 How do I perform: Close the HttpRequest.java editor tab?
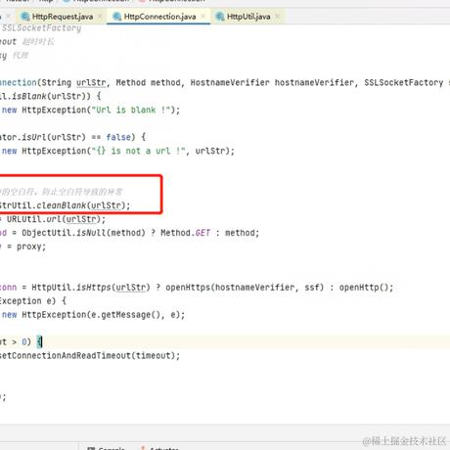coord(100,17)
